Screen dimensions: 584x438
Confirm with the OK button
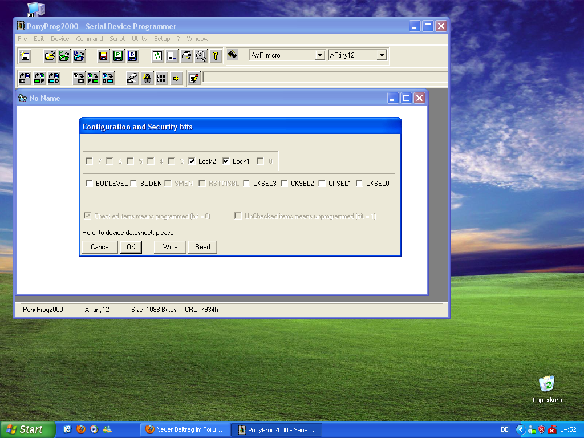coord(131,247)
